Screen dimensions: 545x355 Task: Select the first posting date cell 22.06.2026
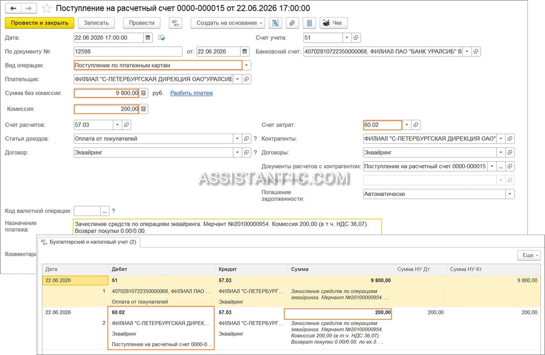75,280
